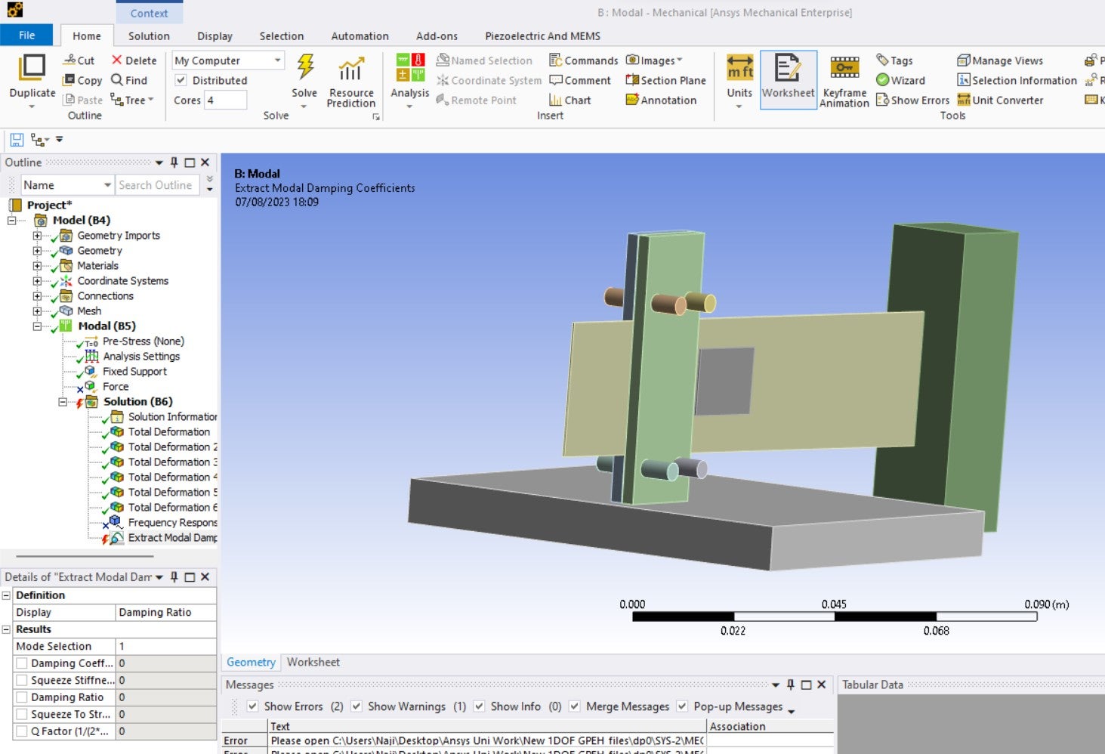Open the Piezoelectric And MEMS tab

tap(542, 36)
